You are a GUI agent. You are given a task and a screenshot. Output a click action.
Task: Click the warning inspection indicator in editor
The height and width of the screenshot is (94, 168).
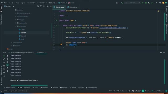click(158, 11)
